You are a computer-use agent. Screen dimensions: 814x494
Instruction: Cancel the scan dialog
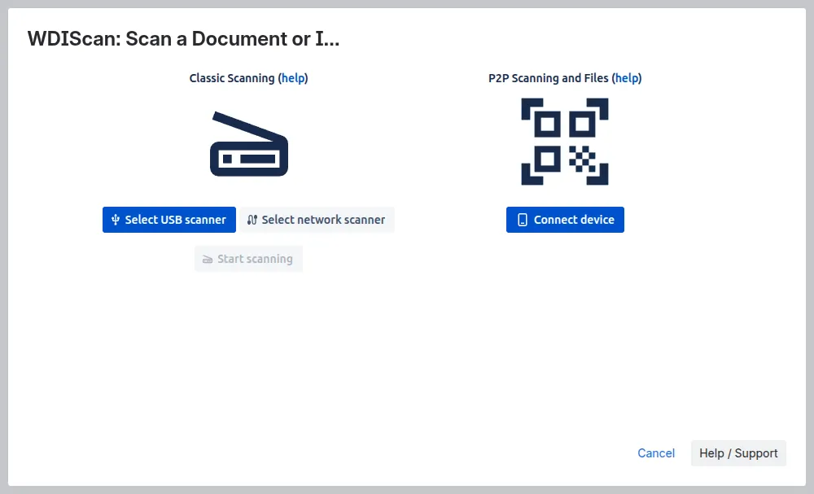(656, 453)
